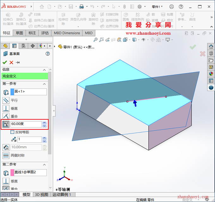Open the user login account icon
Image resolution: width=215 pixels, height=202 pixels.
[172, 6]
